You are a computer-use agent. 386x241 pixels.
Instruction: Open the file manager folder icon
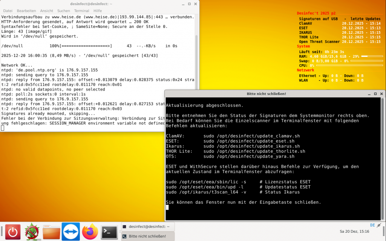(x=51, y=232)
